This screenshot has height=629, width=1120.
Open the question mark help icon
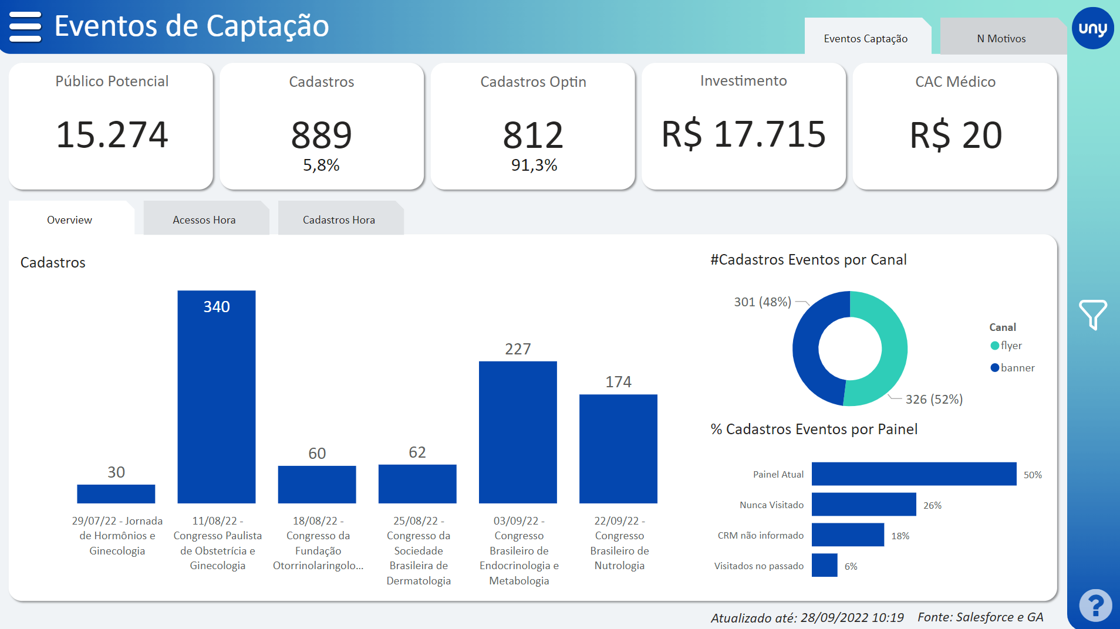[x=1095, y=604]
